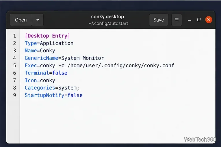221x147 pixels.
Task: Click the Type=Application line
Action: pos(49,43)
